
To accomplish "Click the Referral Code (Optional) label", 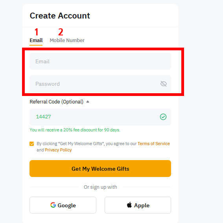I will (x=57, y=102).
